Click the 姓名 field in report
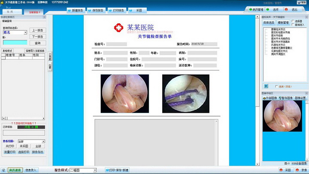This screenshot has height=174, width=309. pyautogui.click(x=115, y=53)
